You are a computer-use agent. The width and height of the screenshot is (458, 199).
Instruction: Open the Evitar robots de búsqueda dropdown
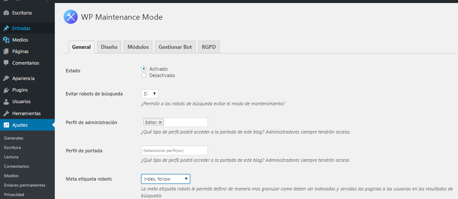(x=149, y=94)
